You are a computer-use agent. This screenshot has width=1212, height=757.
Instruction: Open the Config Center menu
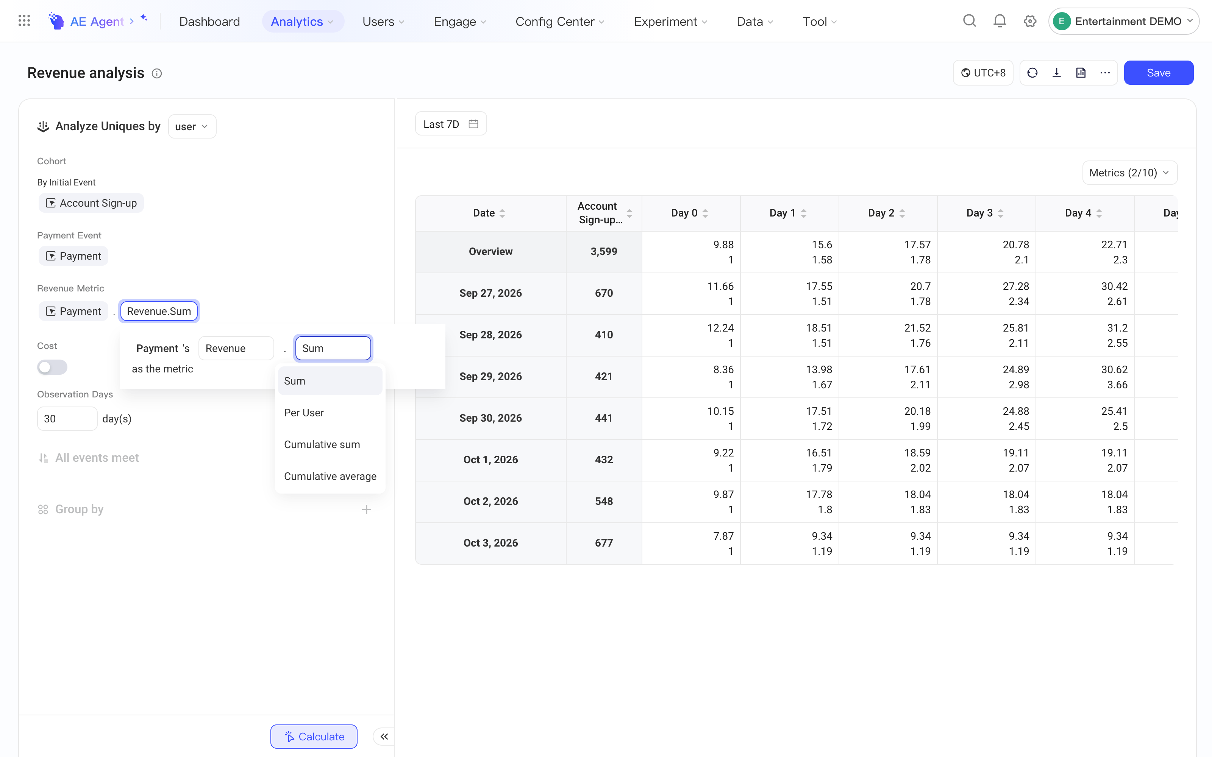coord(560,21)
